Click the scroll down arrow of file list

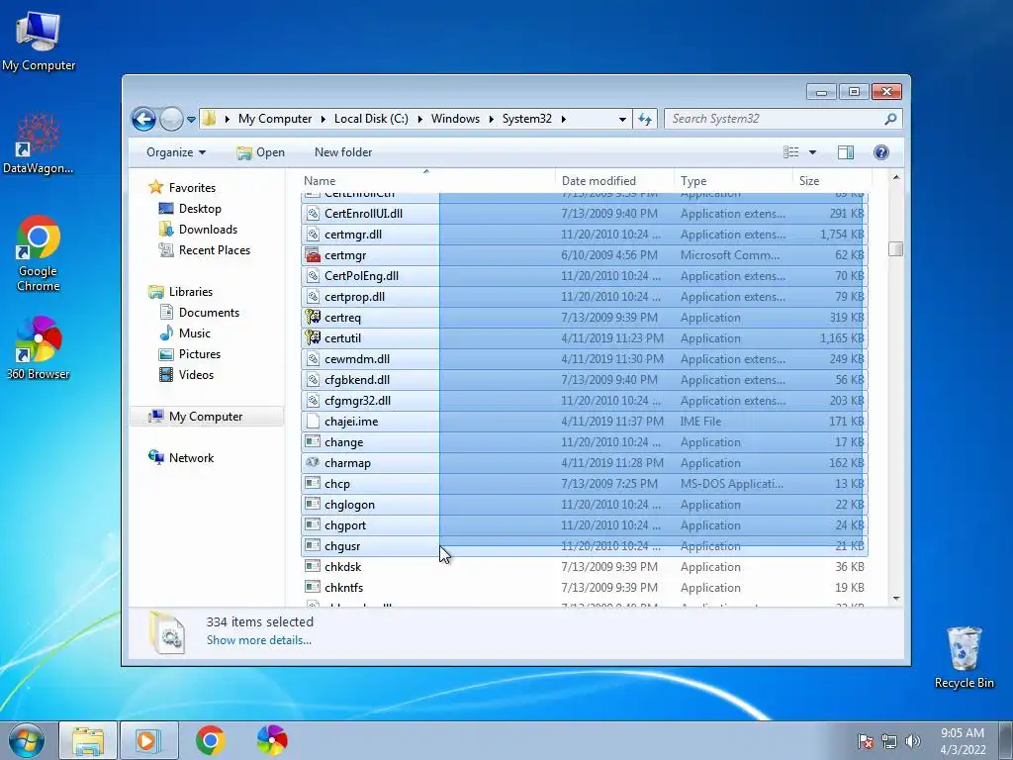point(896,599)
